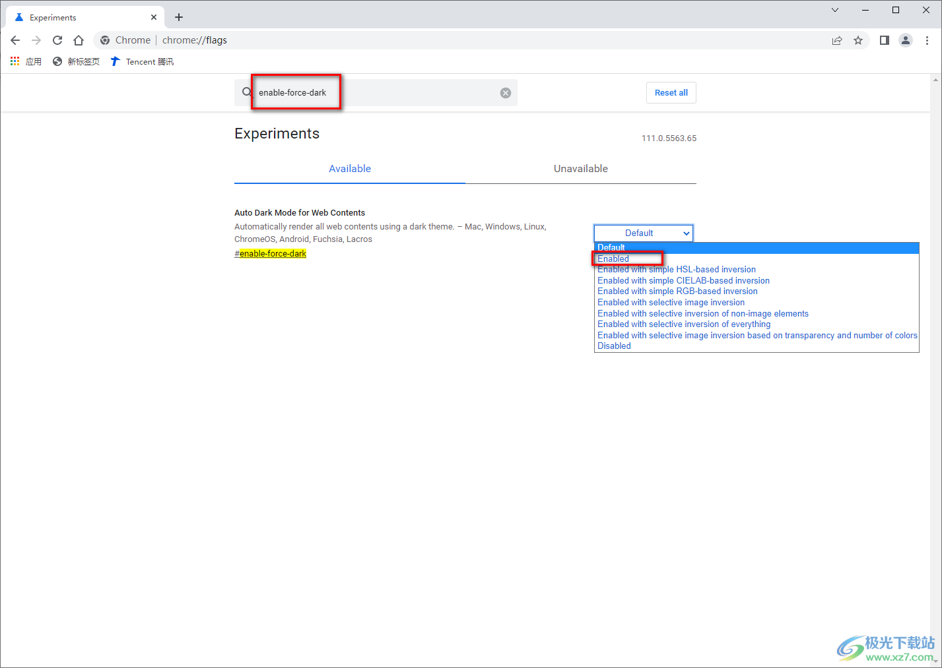Click the flags search input field
Viewport: 942px width, 668px height.
[x=376, y=93]
